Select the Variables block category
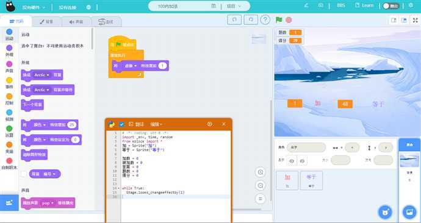 9,147
